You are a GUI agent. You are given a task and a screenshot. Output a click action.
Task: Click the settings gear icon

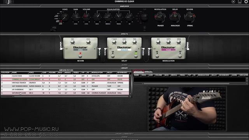point(246,2)
